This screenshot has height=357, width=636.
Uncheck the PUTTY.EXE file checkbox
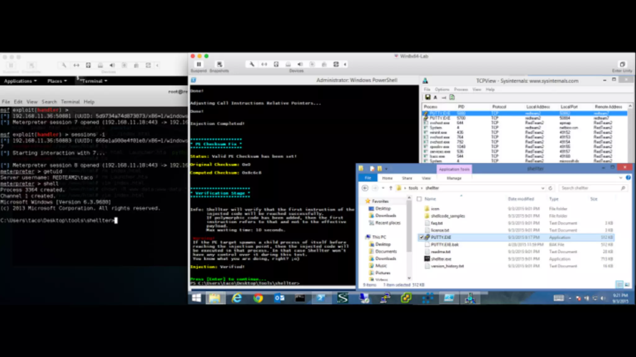pyautogui.click(x=421, y=237)
